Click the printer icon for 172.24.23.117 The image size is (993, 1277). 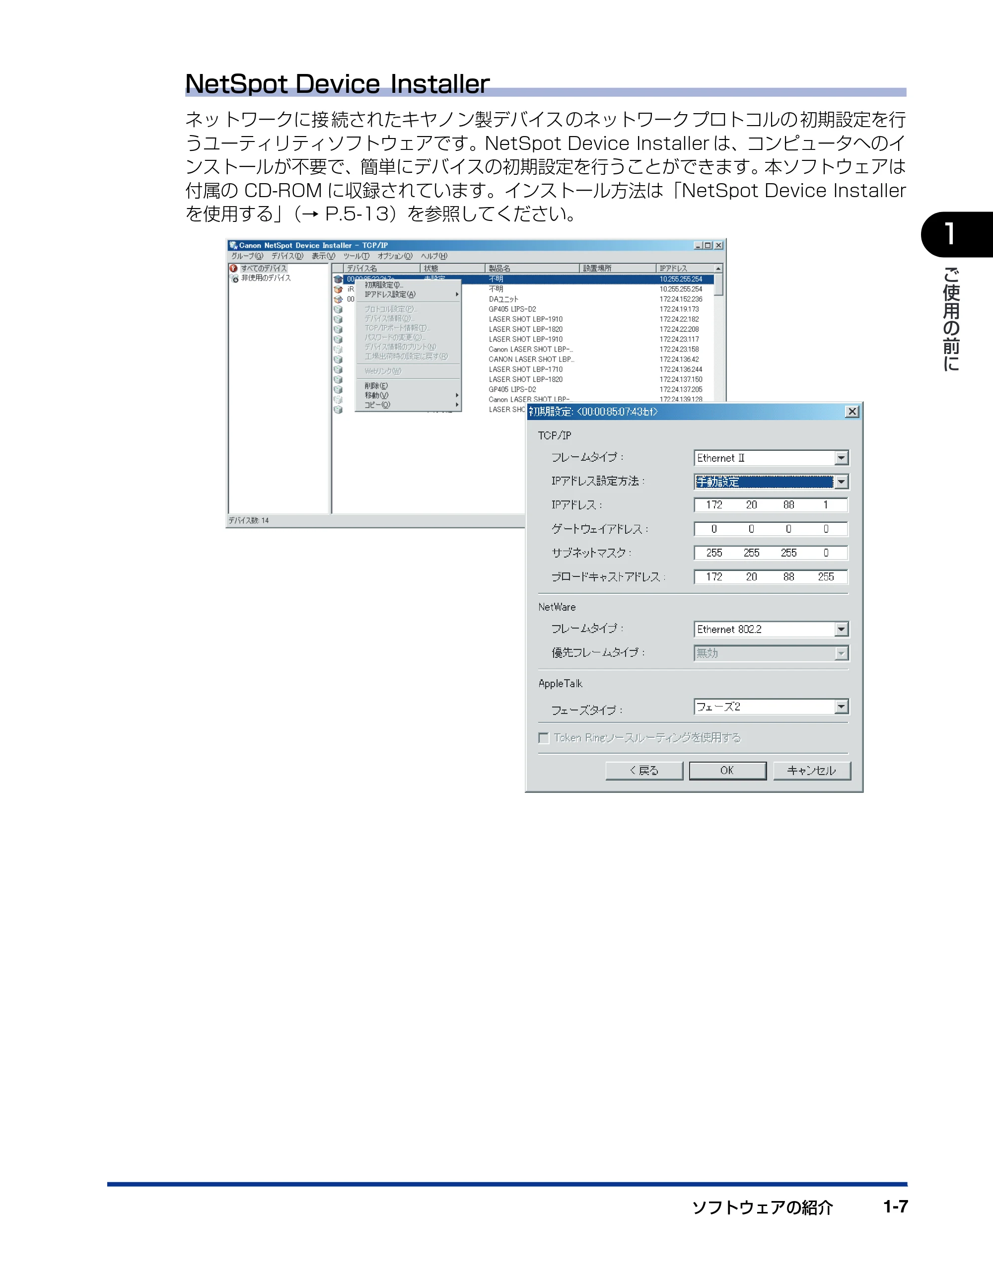(338, 339)
